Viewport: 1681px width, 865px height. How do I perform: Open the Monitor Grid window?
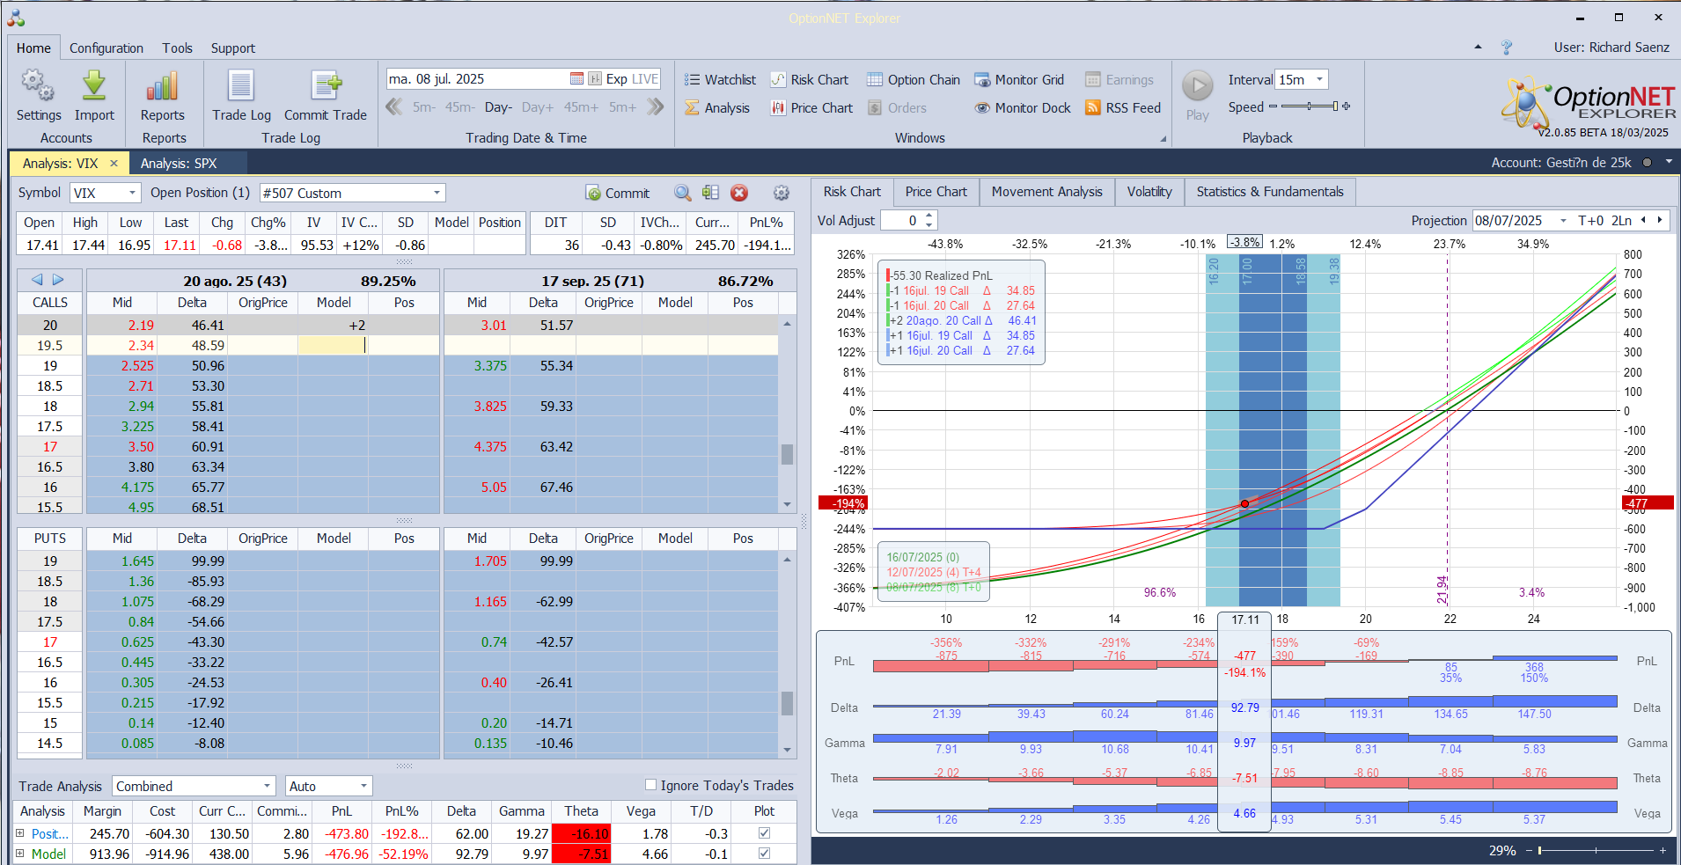[1019, 80]
